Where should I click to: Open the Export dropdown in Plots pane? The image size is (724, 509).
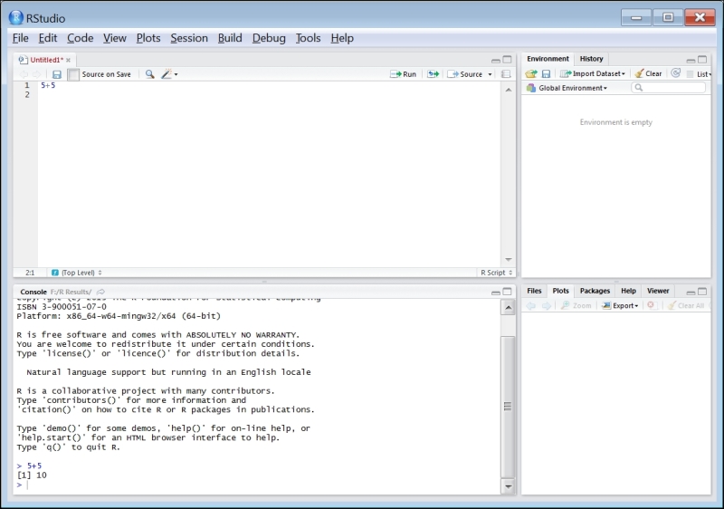click(620, 306)
